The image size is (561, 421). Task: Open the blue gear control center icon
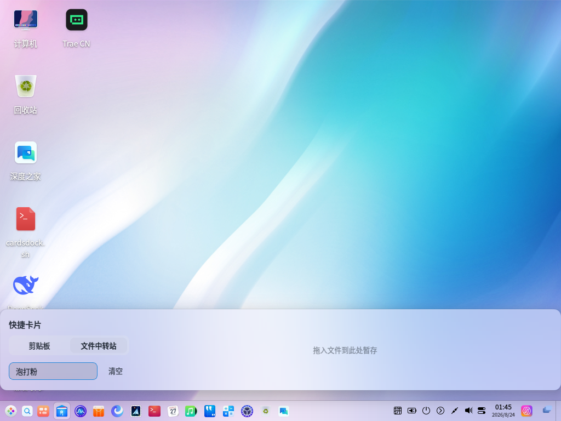click(x=247, y=411)
